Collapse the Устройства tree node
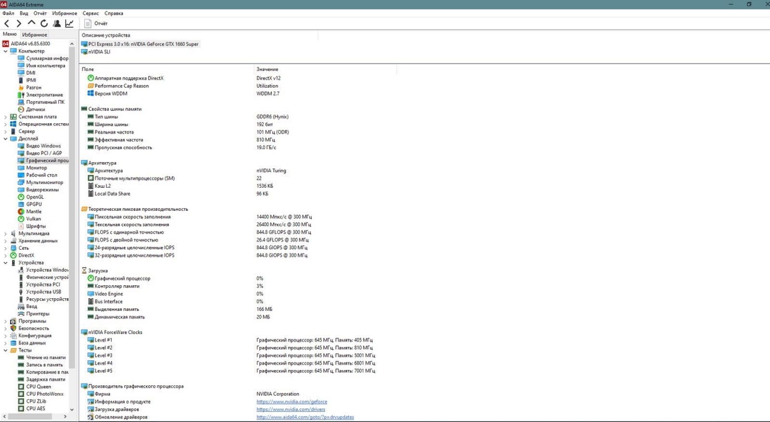 (5, 263)
